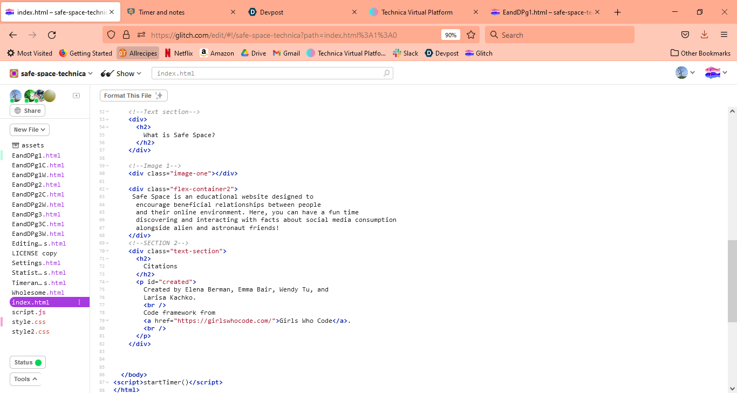The image size is (737, 393).
Task: Switch to Technica Virtual Platform tab
Action: (425, 12)
